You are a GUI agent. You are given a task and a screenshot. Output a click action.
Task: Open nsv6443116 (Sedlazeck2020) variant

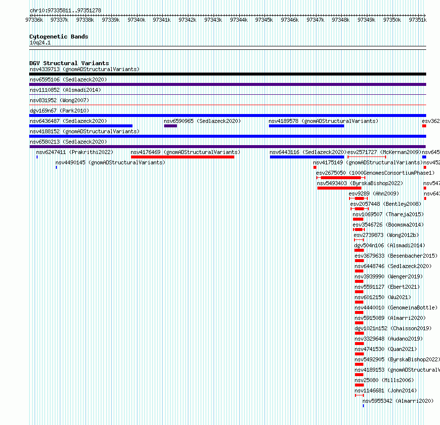click(x=308, y=152)
